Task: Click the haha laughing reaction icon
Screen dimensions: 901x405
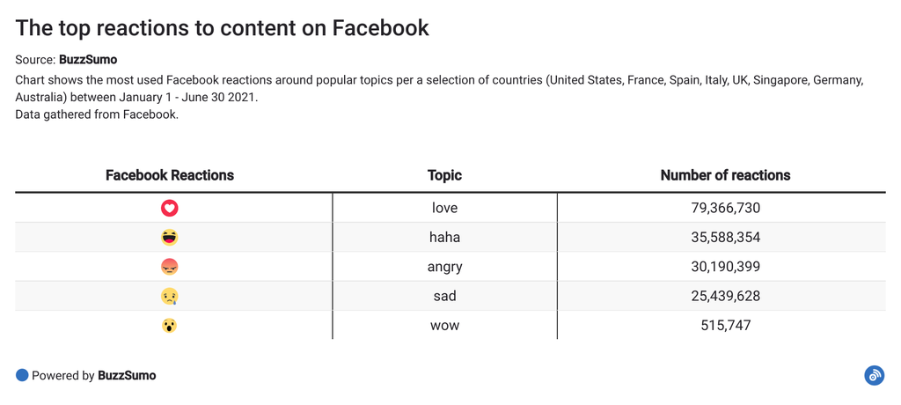Action: click(170, 237)
